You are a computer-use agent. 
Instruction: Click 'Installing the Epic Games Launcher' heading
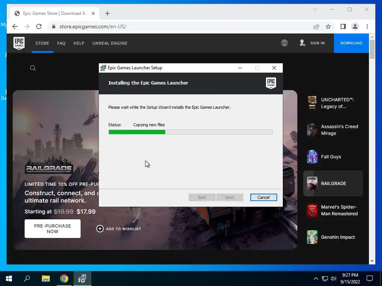148,83
